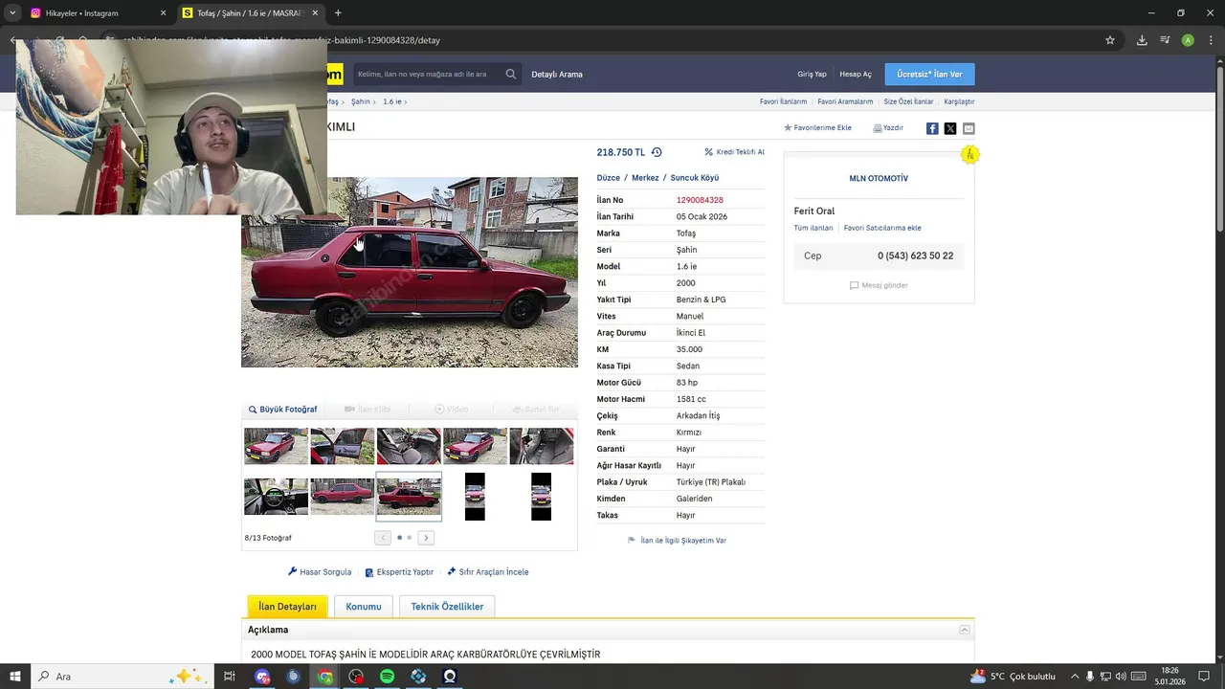The image size is (1225, 689).
Task: Switch to İlan Detayları tab
Action: click(287, 607)
